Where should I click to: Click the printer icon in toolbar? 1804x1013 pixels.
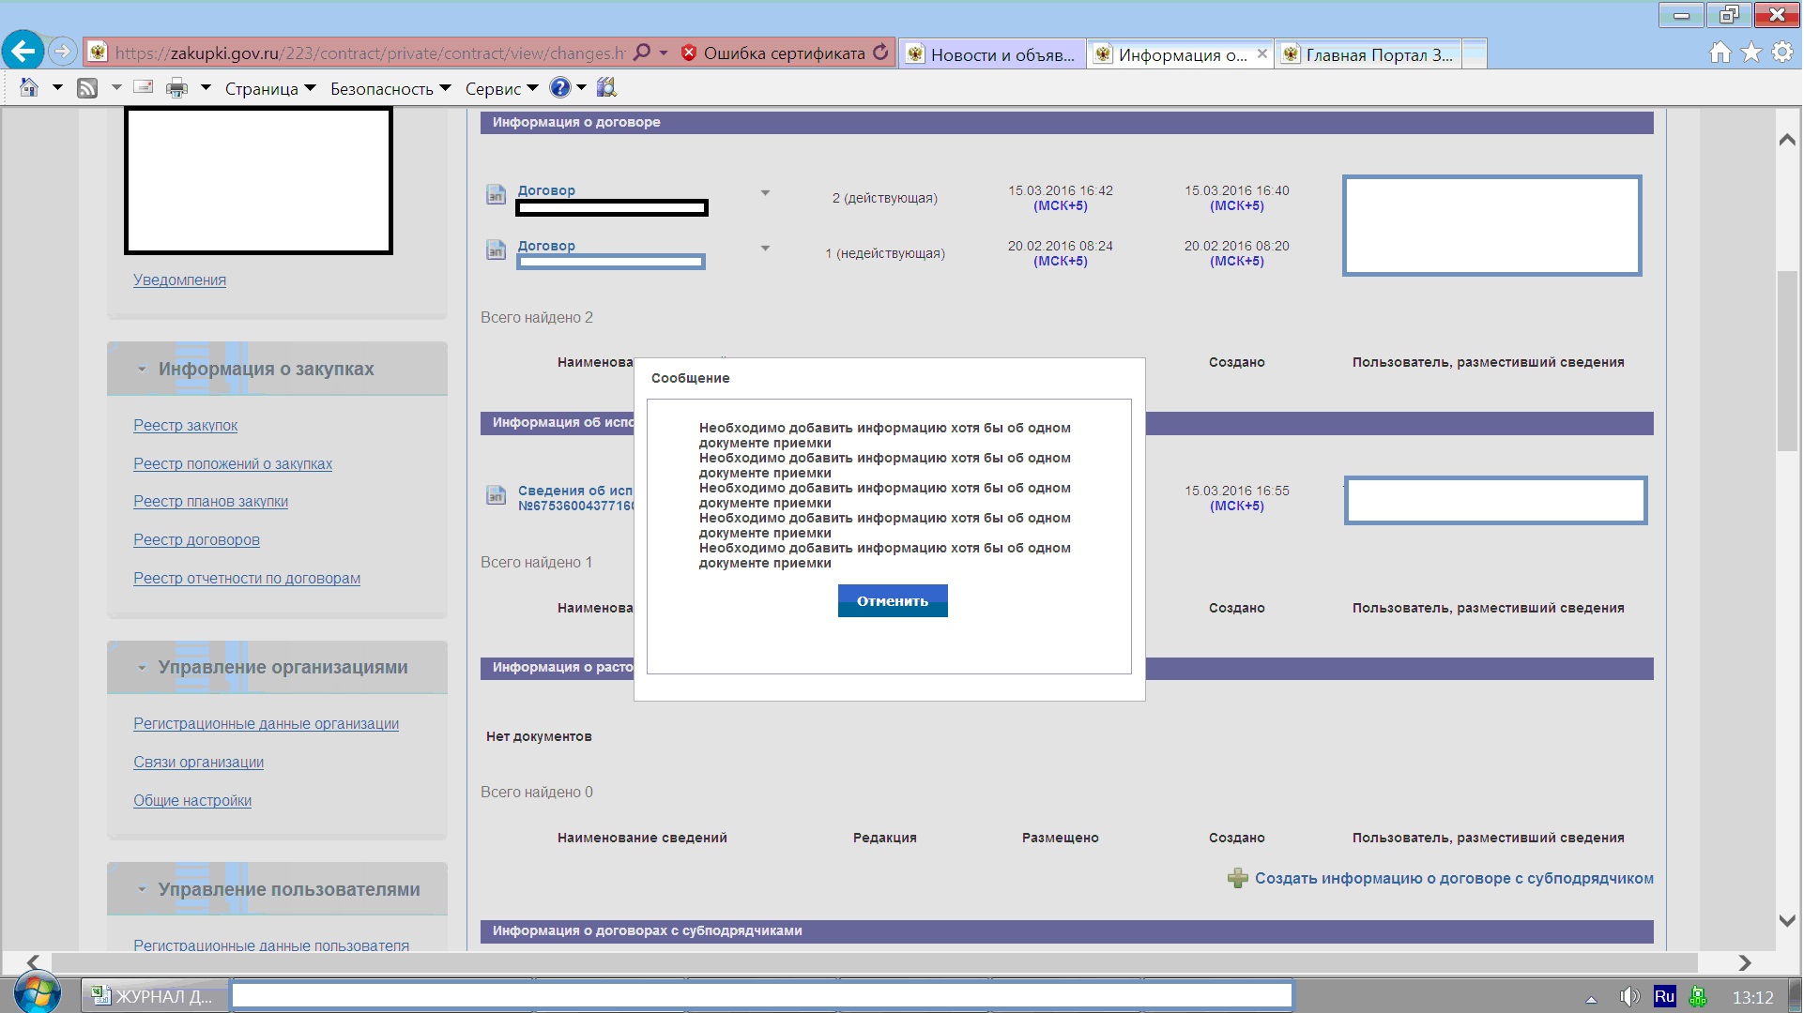176,88
